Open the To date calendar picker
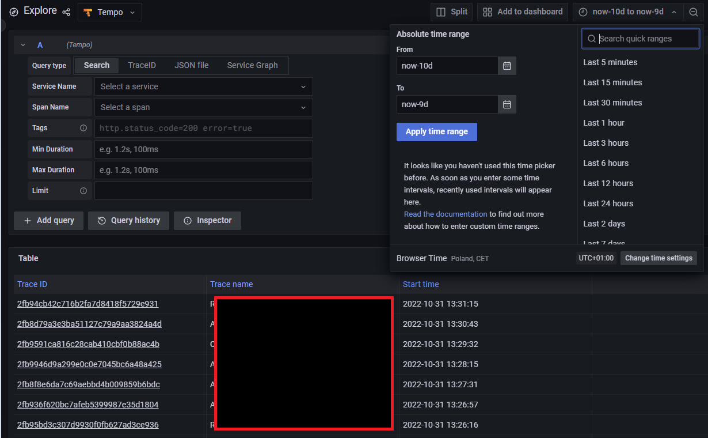The height and width of the screenshot is (438, 708). (507, 104)
